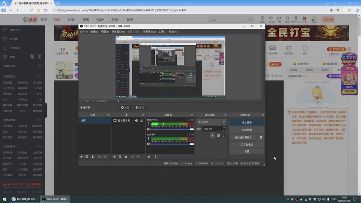Expand the scene transition type dropdown
361x203 pixels.
(x=223, y=122)
